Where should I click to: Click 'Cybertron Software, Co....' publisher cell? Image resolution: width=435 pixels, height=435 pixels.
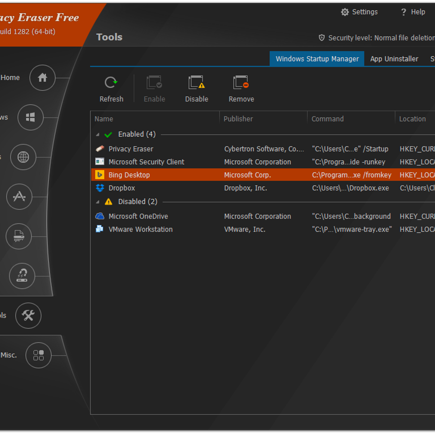pos(264,149)
